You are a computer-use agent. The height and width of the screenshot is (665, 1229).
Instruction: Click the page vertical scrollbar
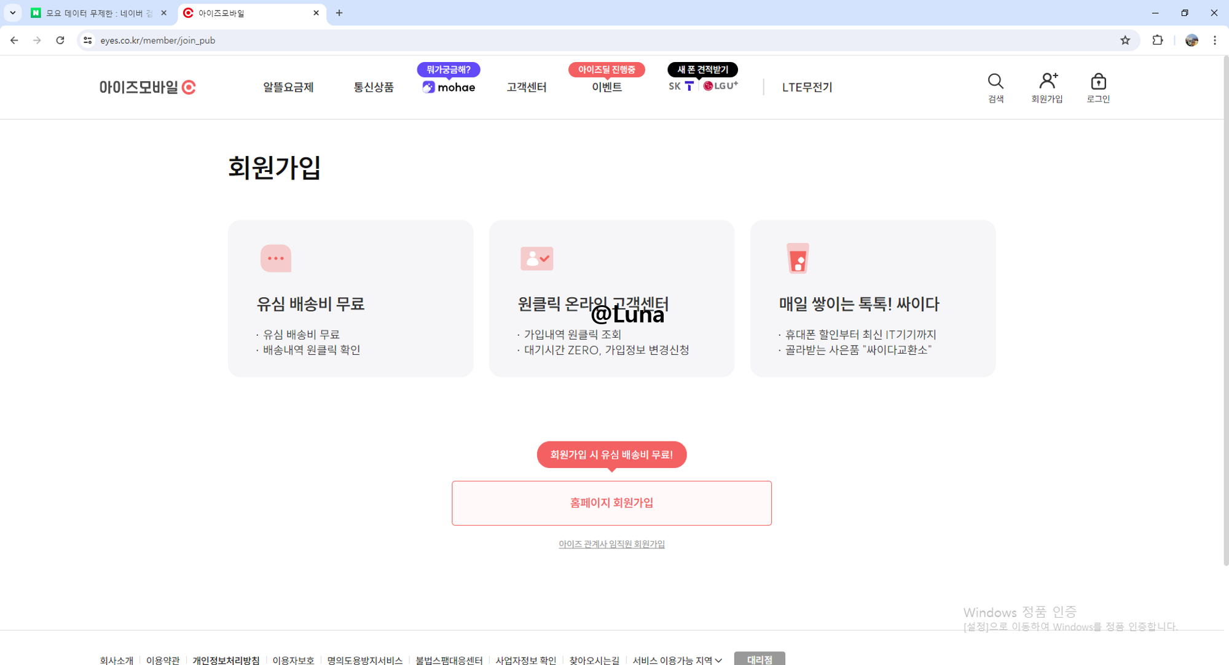coord(1225,311)
